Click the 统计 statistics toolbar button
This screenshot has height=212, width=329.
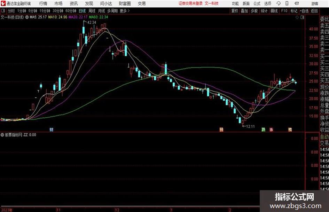click(x=264, y=11)
